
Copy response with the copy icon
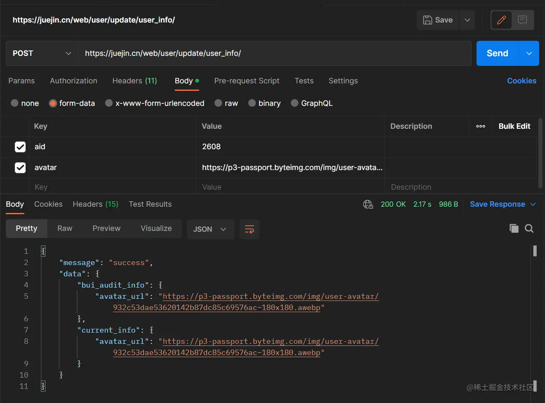click(514, 228)
